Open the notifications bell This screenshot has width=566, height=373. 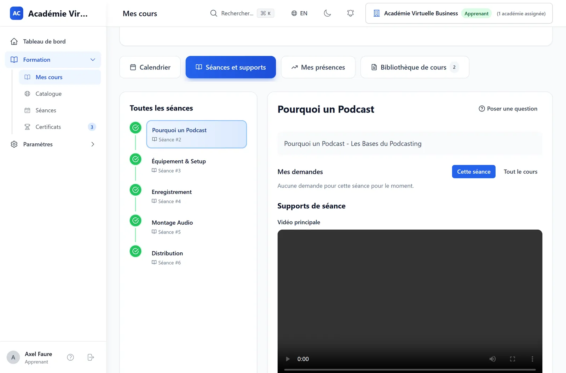coord(350,13)
